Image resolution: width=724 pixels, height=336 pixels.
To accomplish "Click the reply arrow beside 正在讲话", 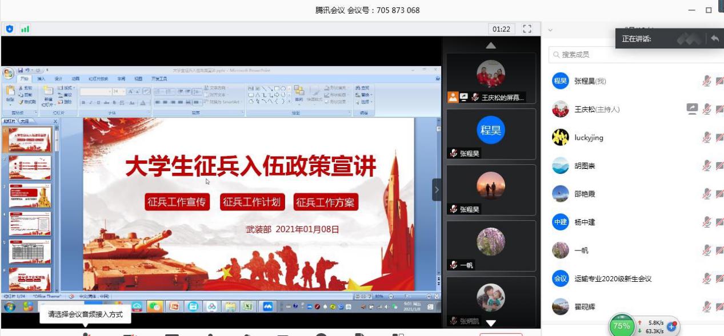I will pos(715,39).
